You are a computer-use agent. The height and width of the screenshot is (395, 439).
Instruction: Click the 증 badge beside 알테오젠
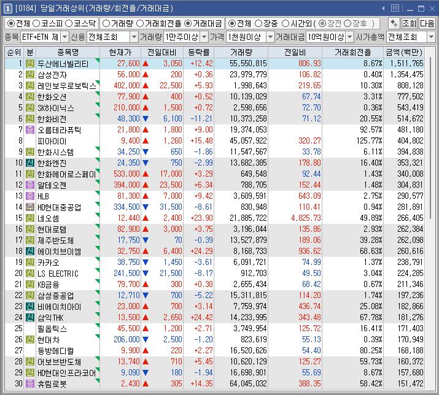(30, 185)
